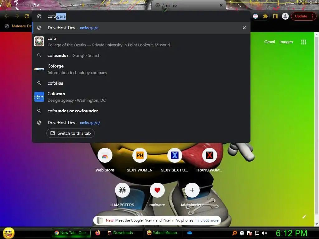Remove the DriveHost Dev suggestion with X
The width and height of the screenshot is (319, 239).
[244, 28]
